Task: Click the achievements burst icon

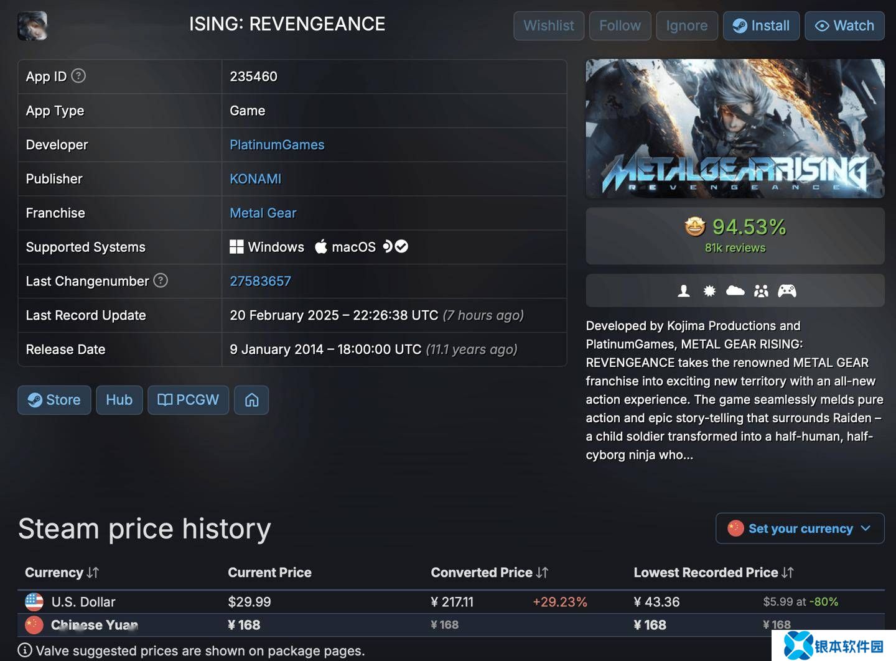Action: 708,290
